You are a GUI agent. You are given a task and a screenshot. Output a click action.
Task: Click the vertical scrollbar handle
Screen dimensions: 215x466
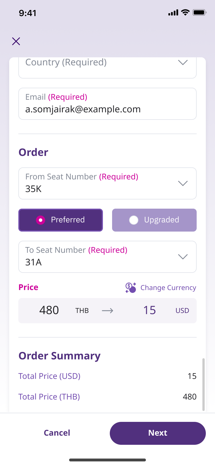(204, 384)
